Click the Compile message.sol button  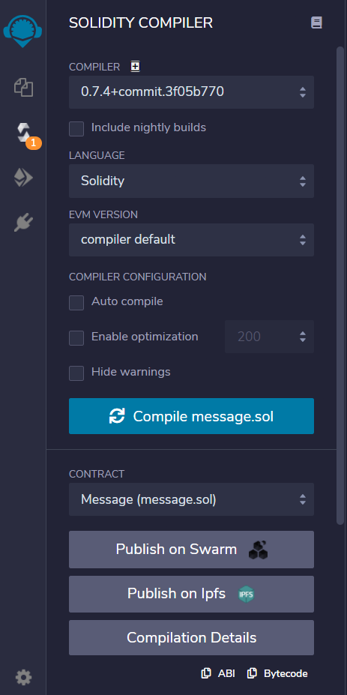(x=191, y=416)
